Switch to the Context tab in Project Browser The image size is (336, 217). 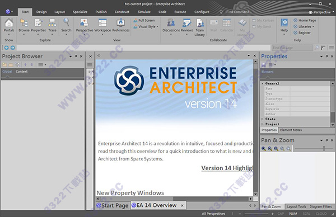(22, 72)
